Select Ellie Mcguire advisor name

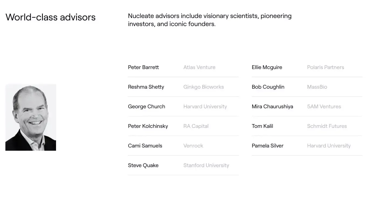[x=267, y=67]
